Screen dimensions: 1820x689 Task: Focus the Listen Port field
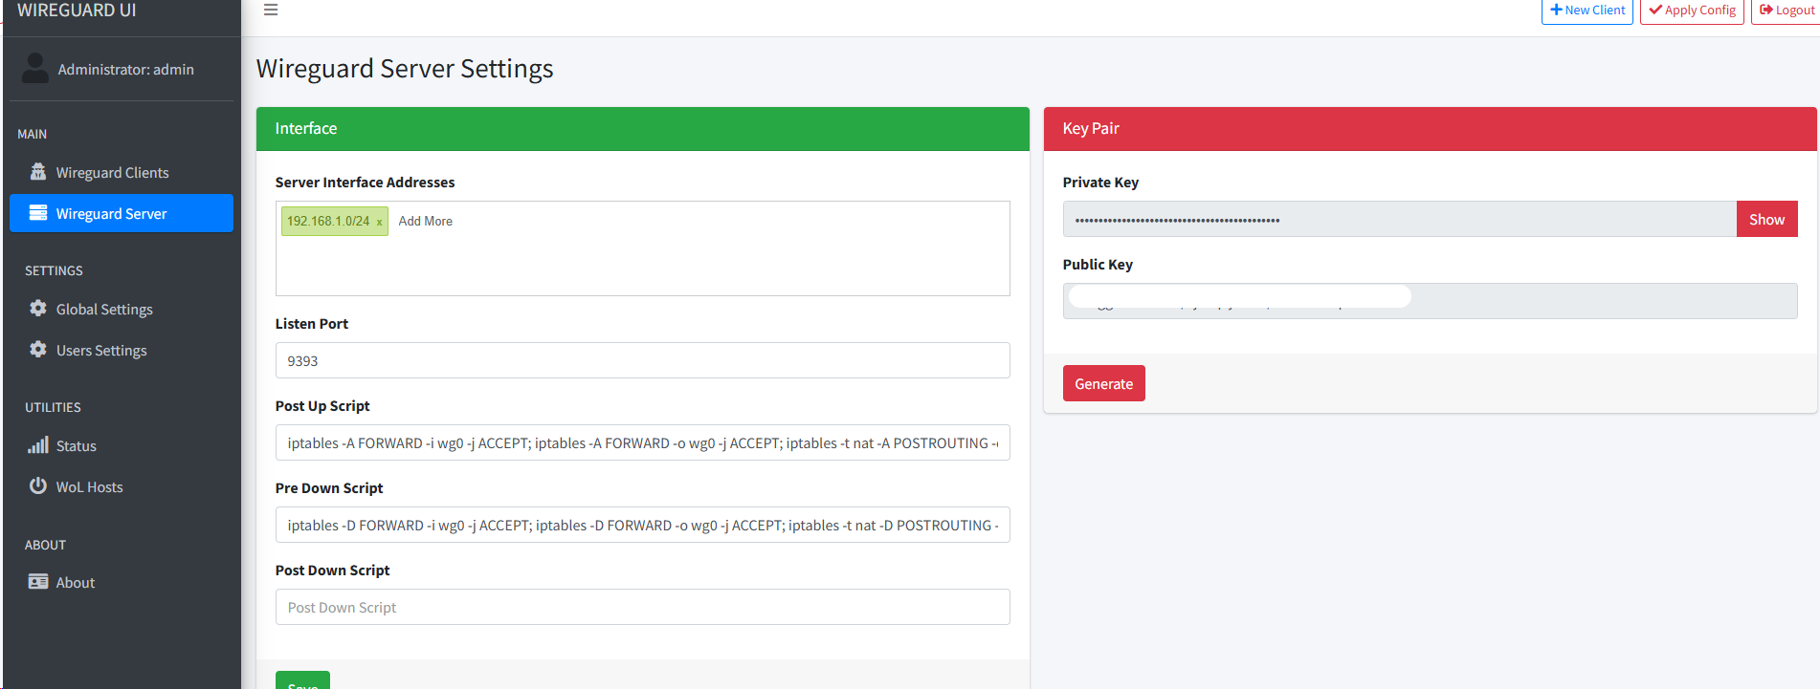(642, 360)
